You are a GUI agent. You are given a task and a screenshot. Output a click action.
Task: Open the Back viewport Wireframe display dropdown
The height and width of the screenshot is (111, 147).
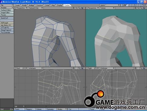point(36,68)
